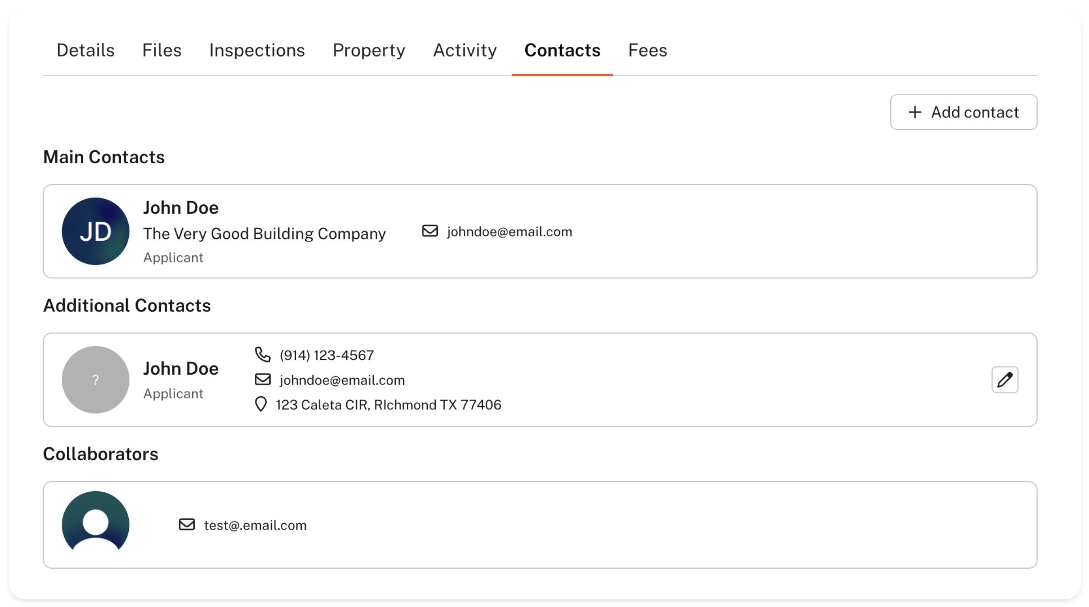Click johndoe@email.com in Main Contacts
The image size is (1089, 607).
coord(509,232)
